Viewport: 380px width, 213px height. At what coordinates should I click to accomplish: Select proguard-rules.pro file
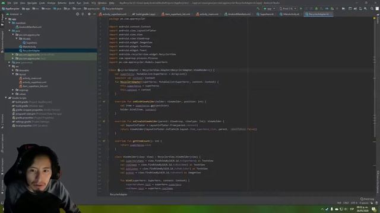point(37,114)
